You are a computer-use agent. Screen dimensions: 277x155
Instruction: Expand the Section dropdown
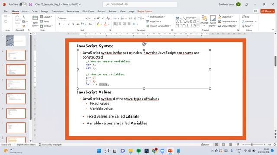point(46,26)
